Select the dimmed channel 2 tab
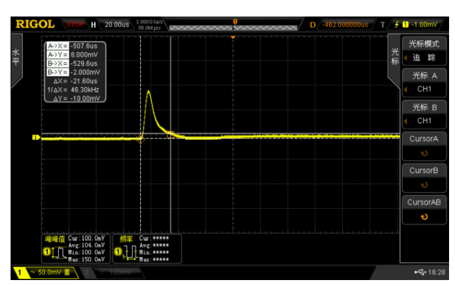The height and width of the screenshot is (286, 455). click(87, 273)
